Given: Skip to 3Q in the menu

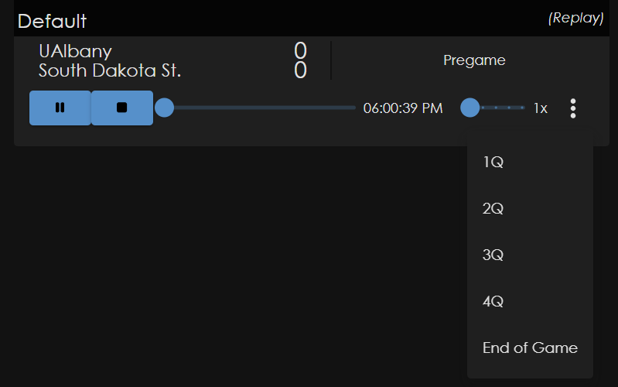Looking at the screenshot, I should (493, 255).
